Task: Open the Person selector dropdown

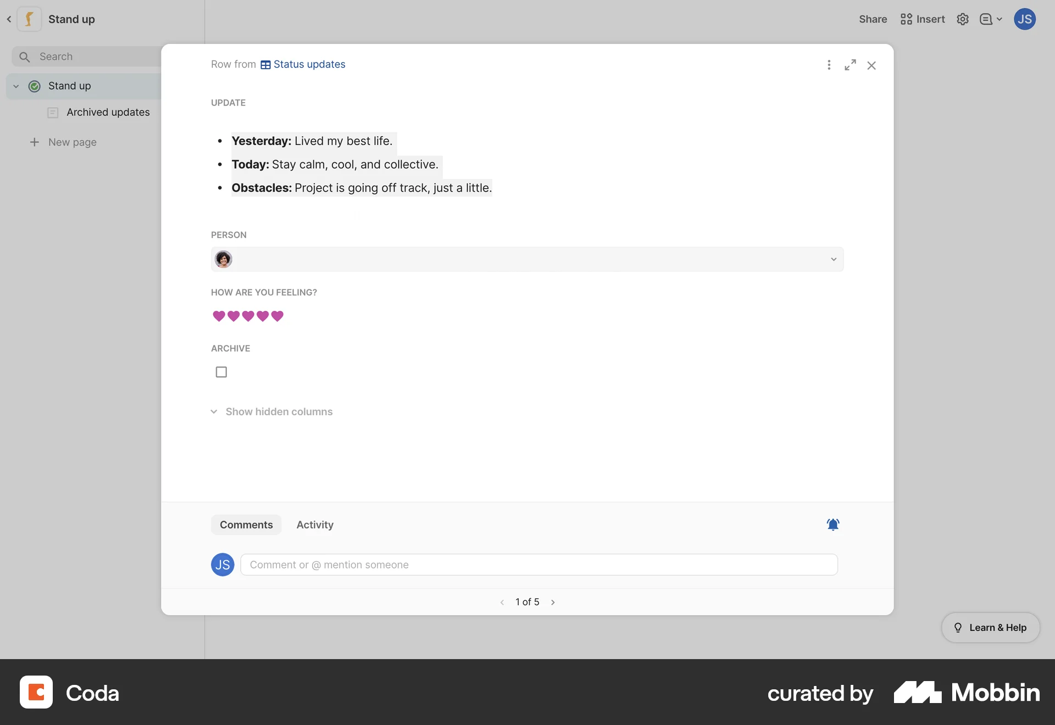Action: click(833, 259)
